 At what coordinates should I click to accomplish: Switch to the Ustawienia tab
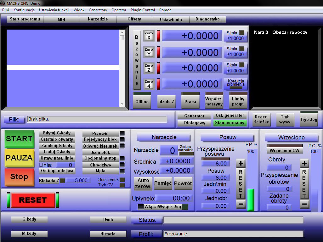coord(171,20)
